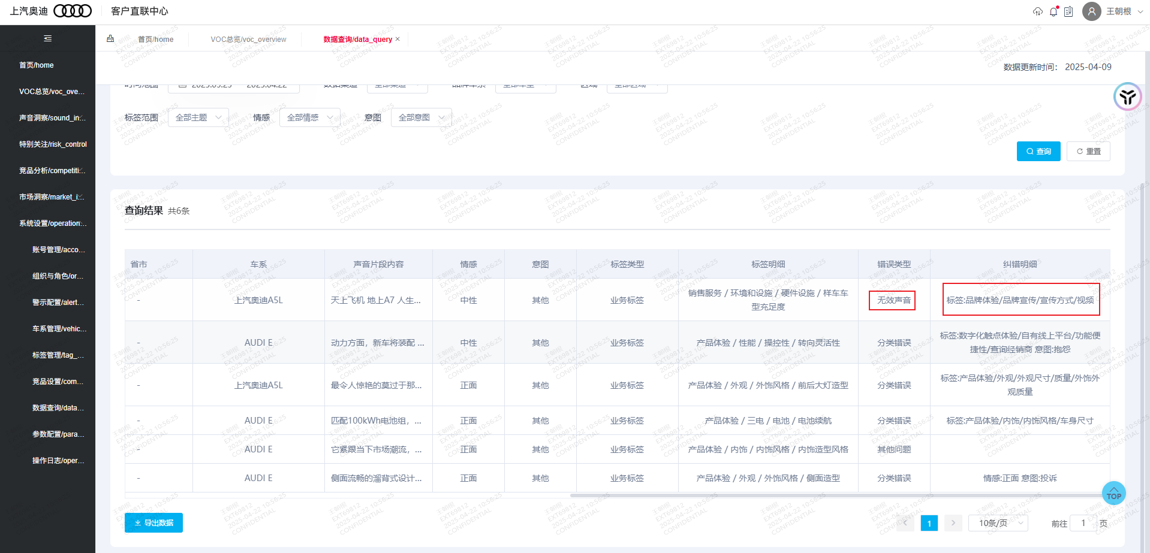Click the user avatar icon
1150x553 pixels.
[x=1091, y=11]
